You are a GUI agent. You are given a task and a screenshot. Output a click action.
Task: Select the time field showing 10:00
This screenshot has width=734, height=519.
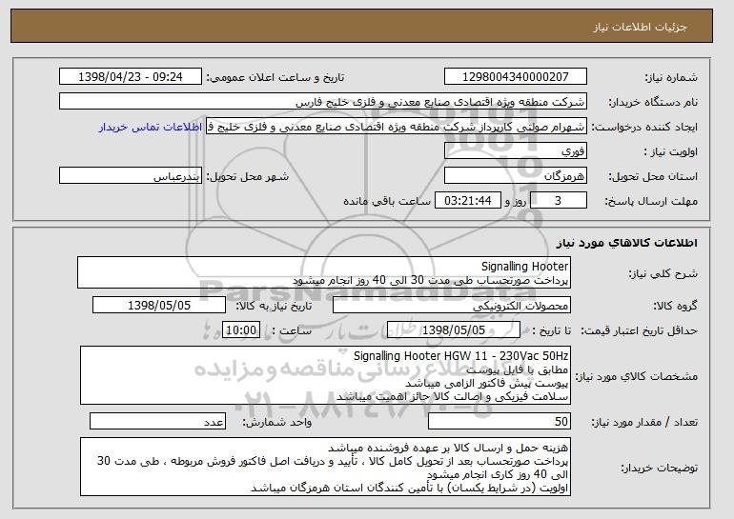pyautogui.click(x=241, y=330)
